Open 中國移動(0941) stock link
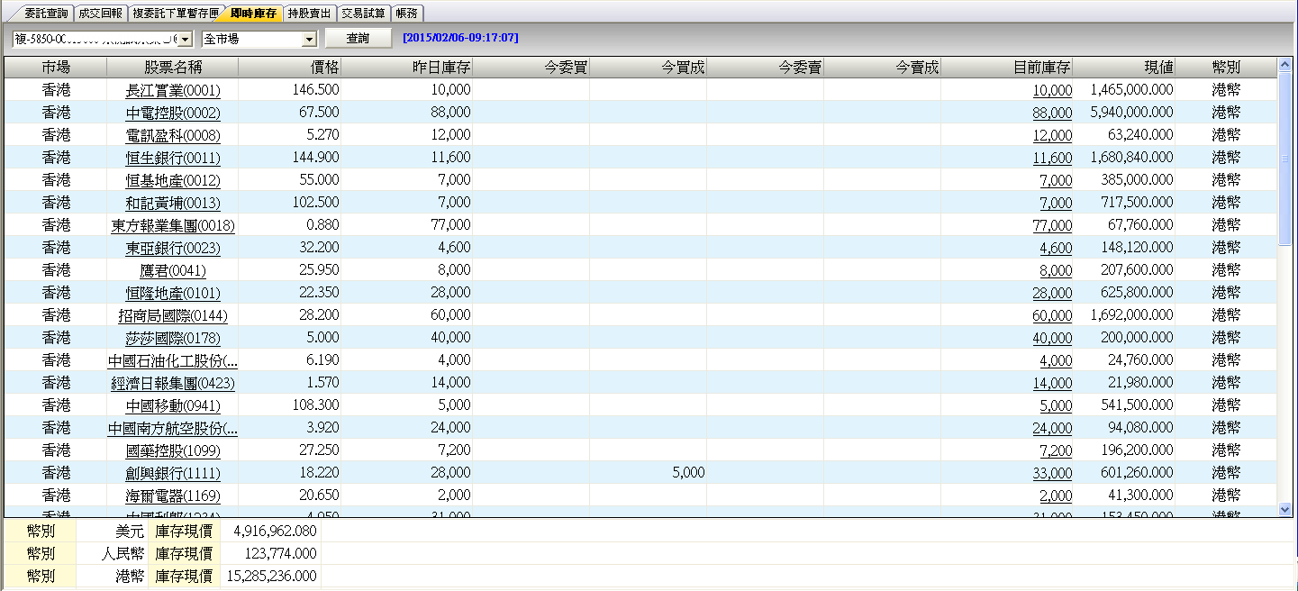Screen dimensions: 1298x591 pyautogui.click(x=173, y=405)
